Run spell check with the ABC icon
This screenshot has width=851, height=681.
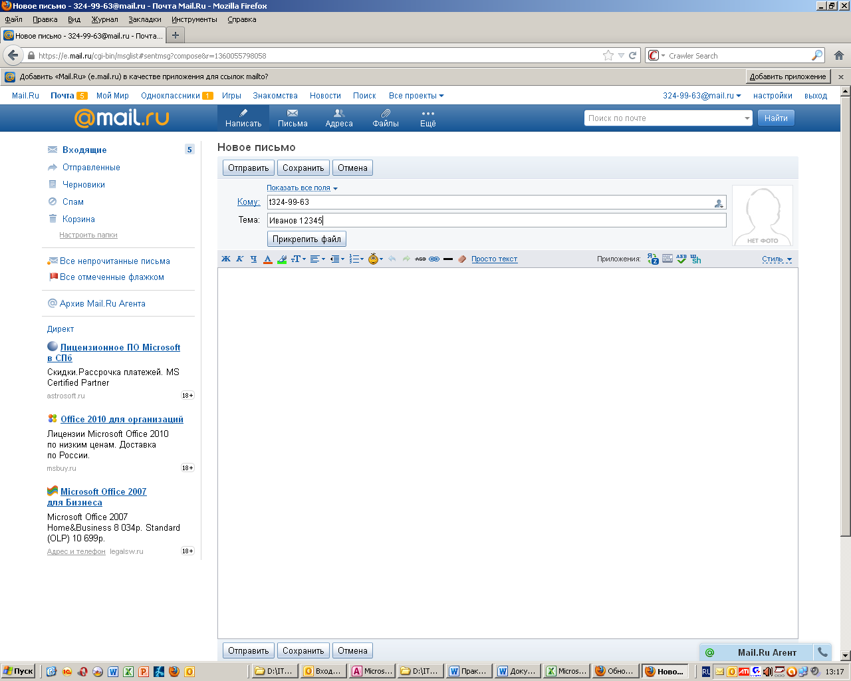coord(681,259)
